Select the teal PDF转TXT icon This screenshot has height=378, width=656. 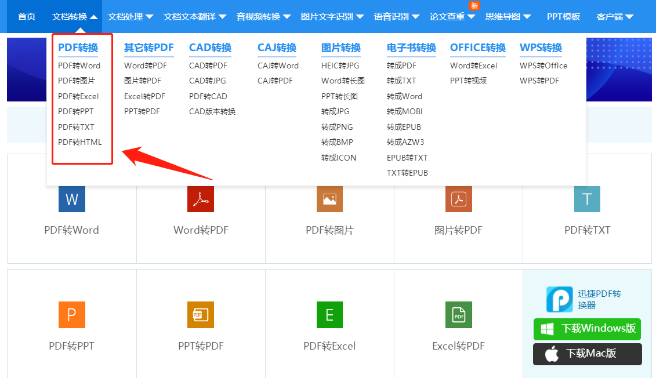coord(587,199)
